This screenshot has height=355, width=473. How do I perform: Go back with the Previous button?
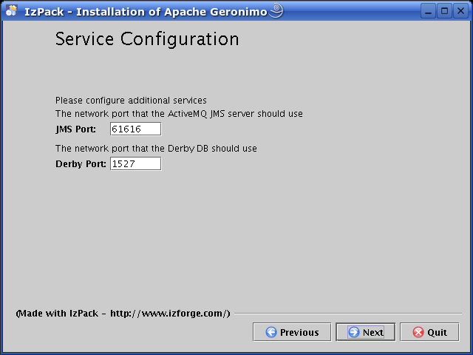point(292,332)
